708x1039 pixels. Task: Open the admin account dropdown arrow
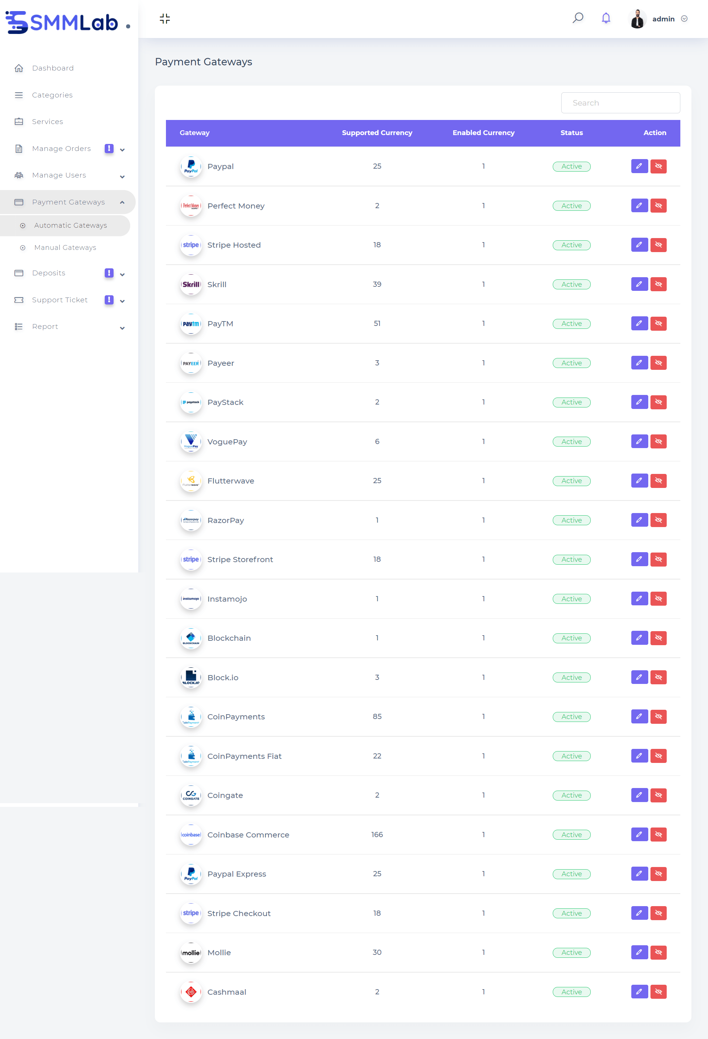tap(684, 19)
